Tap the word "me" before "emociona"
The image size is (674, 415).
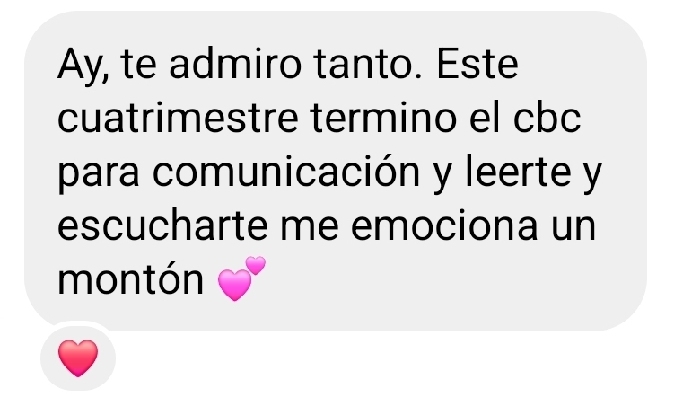click(309, 225)
